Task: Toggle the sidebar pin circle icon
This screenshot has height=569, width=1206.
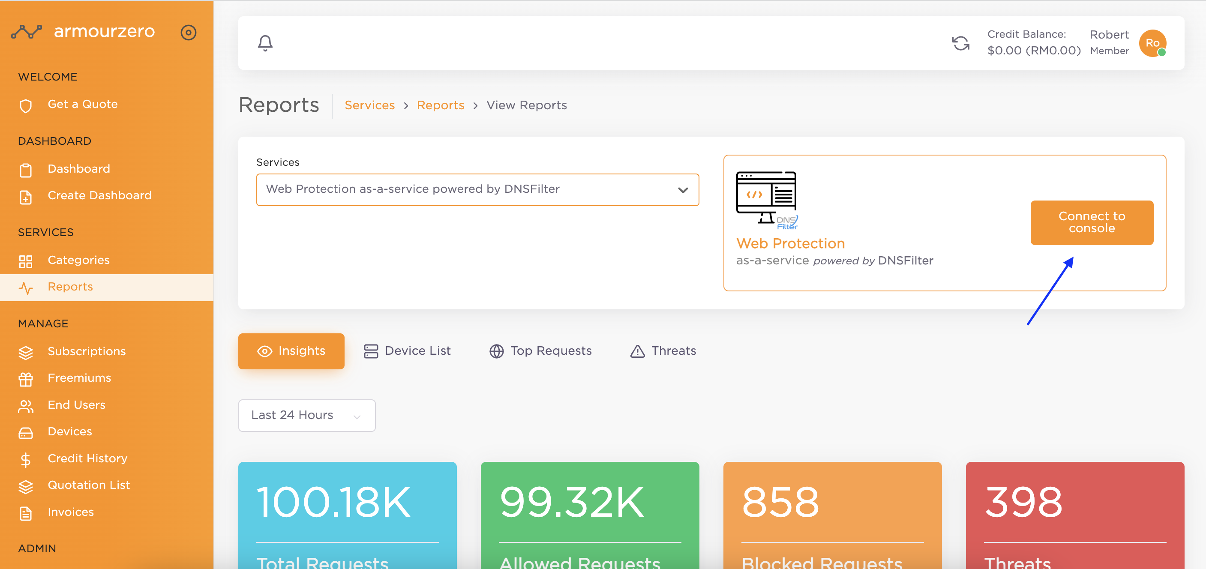Action: pyautogui.click(x=188, y=32)
